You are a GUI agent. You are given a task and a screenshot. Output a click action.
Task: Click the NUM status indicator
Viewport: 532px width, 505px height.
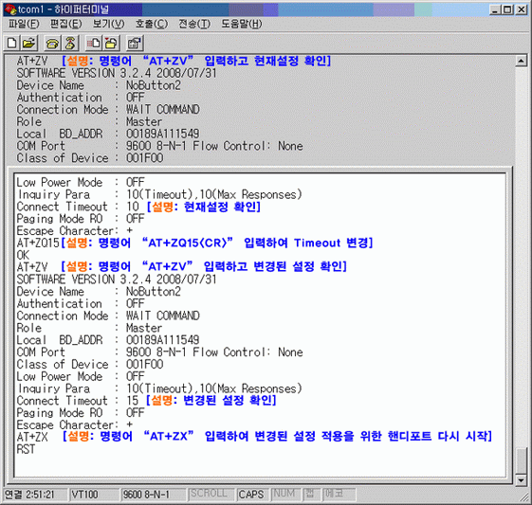pyautogui.click(x=284, y=494)
